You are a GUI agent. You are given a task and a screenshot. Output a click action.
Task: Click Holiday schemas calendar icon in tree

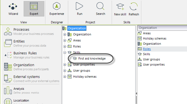tap(70, 77)
